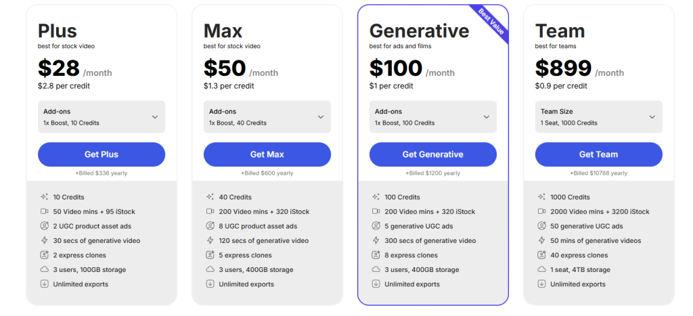Expand the Plus plan Add-ons dropdown
This screenshot has width=693, height=316.
click(x=102, y=116)
